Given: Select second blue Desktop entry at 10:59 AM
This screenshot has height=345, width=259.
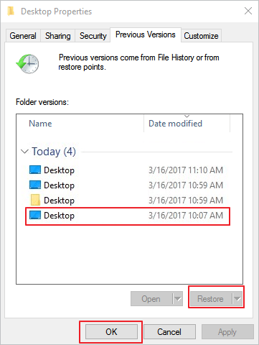Looking at the screenshot, I should click(126, 185).
